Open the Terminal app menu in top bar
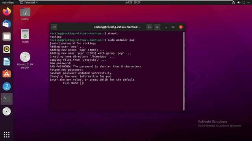Viewport: 252px width, 141px height. (29, 2)
